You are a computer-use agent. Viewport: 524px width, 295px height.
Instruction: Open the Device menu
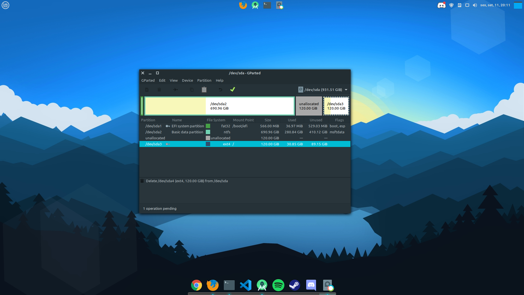(x=187, y=80)
